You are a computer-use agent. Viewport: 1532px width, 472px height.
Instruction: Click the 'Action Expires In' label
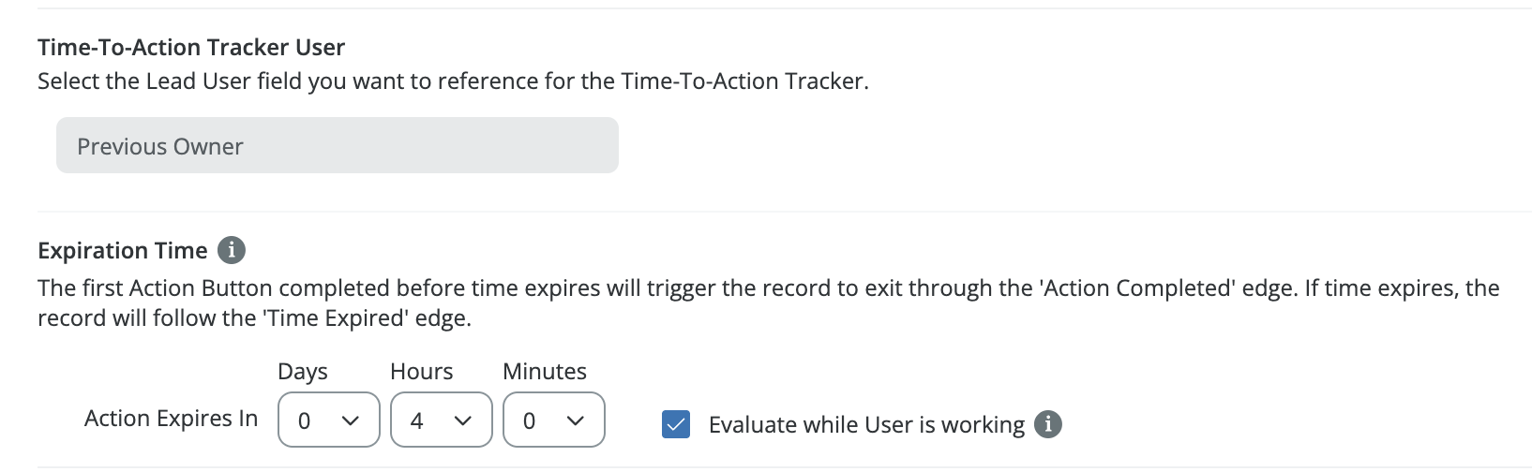click(x=171, y=419)
